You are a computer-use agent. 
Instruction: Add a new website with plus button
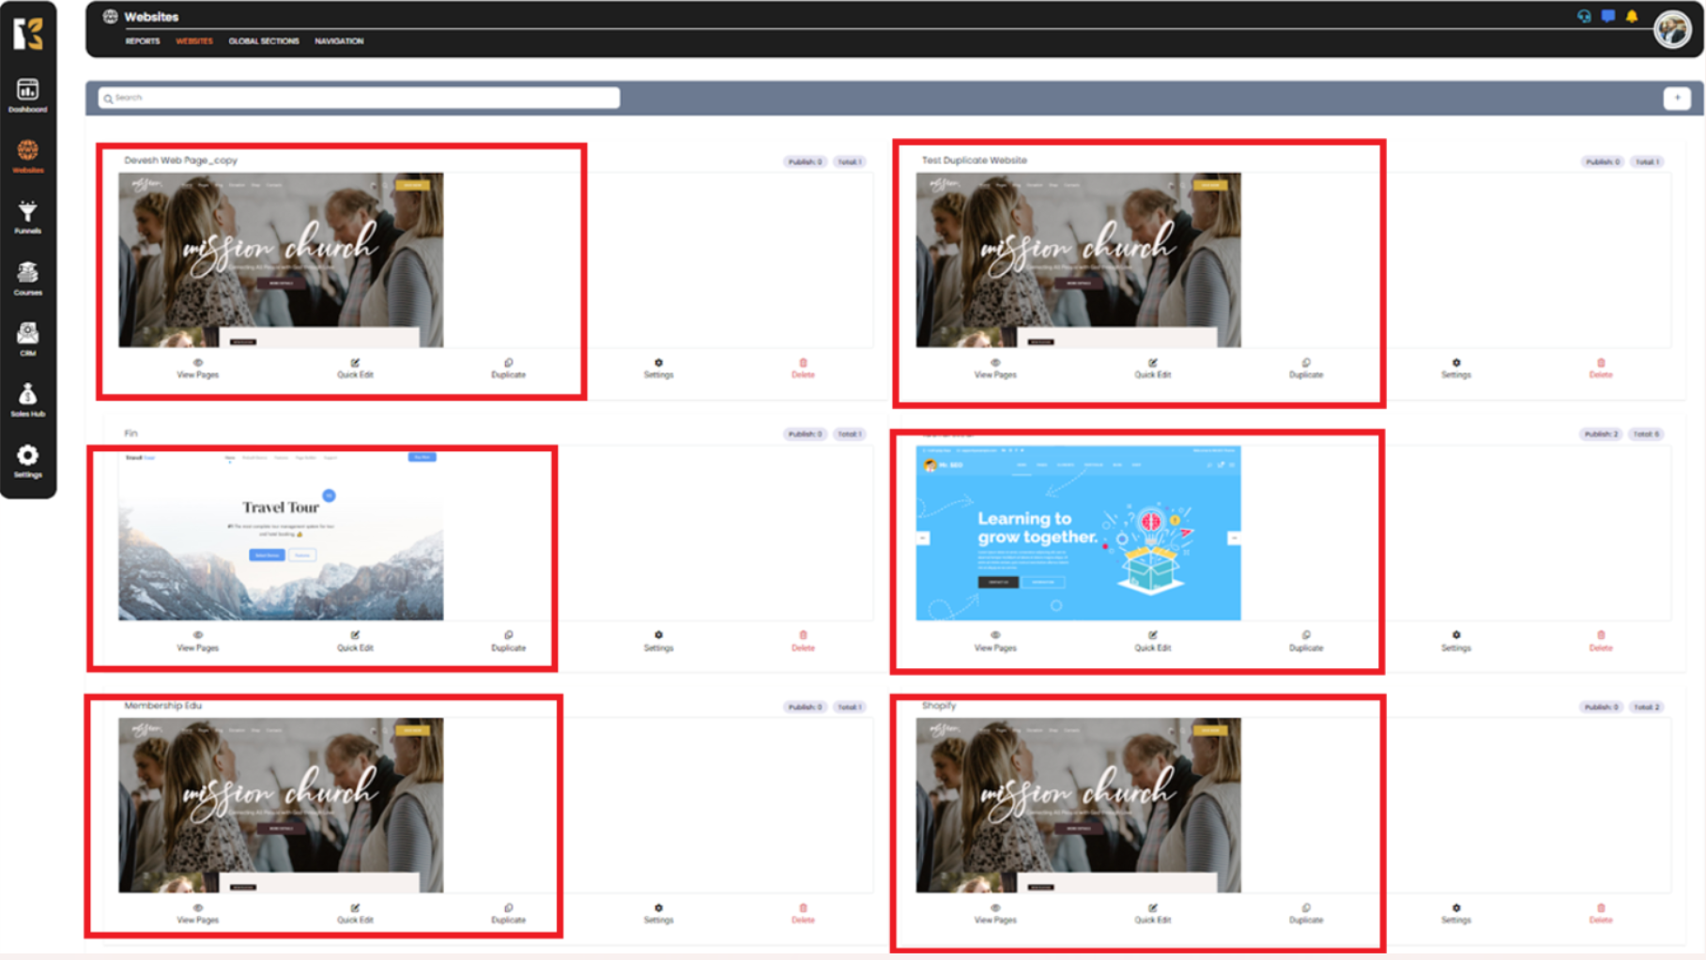pyautogui.click(x=1676, y=98)
